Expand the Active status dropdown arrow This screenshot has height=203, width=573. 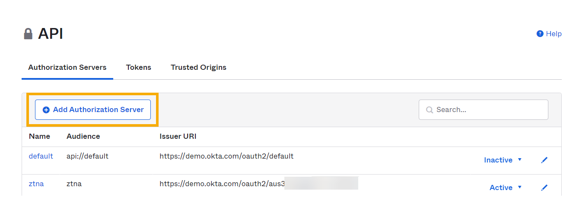pyautogui.click(x=520, y=187)
